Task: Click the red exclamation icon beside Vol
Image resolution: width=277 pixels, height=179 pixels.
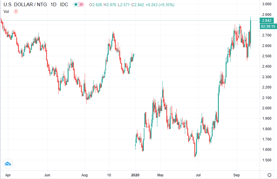Action: pos(16,11)
